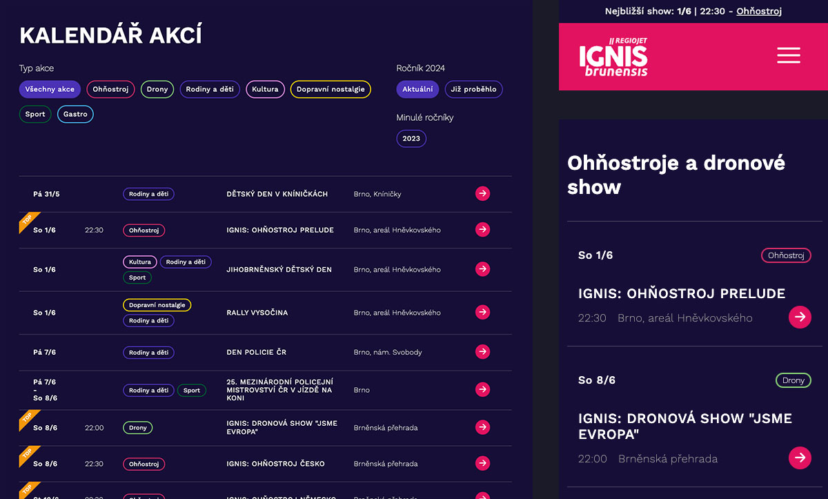Toggle the Ohňostroj event type filter
This screenshot has height=499, width=828.
(x=110, y=90)
